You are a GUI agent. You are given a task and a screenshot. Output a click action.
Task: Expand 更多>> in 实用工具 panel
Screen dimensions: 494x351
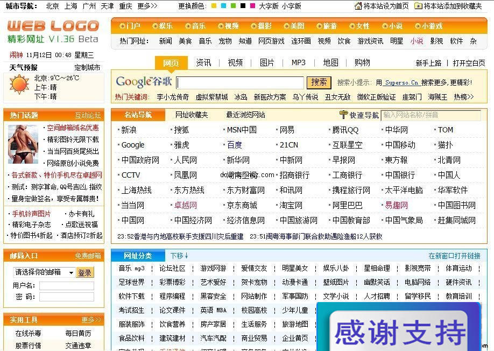coord(91,320)
